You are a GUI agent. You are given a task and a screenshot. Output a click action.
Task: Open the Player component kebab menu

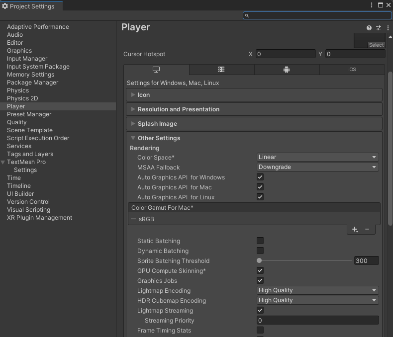coord(388,28)
